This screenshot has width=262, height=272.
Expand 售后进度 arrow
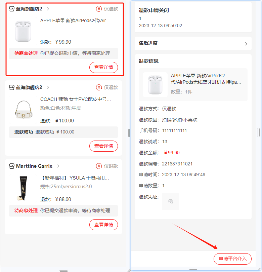[246, 44]
